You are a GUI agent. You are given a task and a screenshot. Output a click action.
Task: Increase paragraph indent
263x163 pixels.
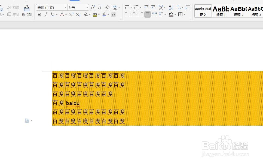click(x=153, y=7)
